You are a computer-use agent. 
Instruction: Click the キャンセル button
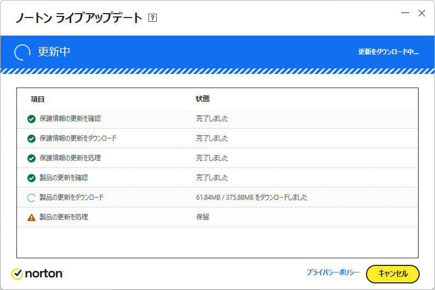[x=393, y=274]
